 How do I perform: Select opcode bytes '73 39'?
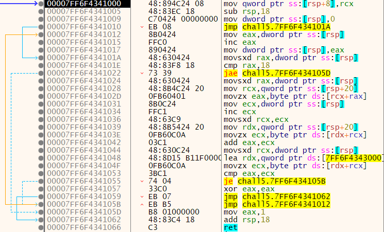pos(160,73)
